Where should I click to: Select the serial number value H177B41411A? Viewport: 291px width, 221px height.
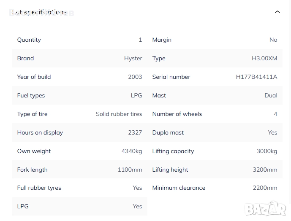pyautogui.click(x=256, y=77)
